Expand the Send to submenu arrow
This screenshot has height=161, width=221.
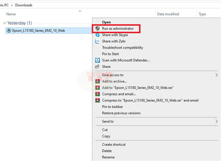pos(216,121)
